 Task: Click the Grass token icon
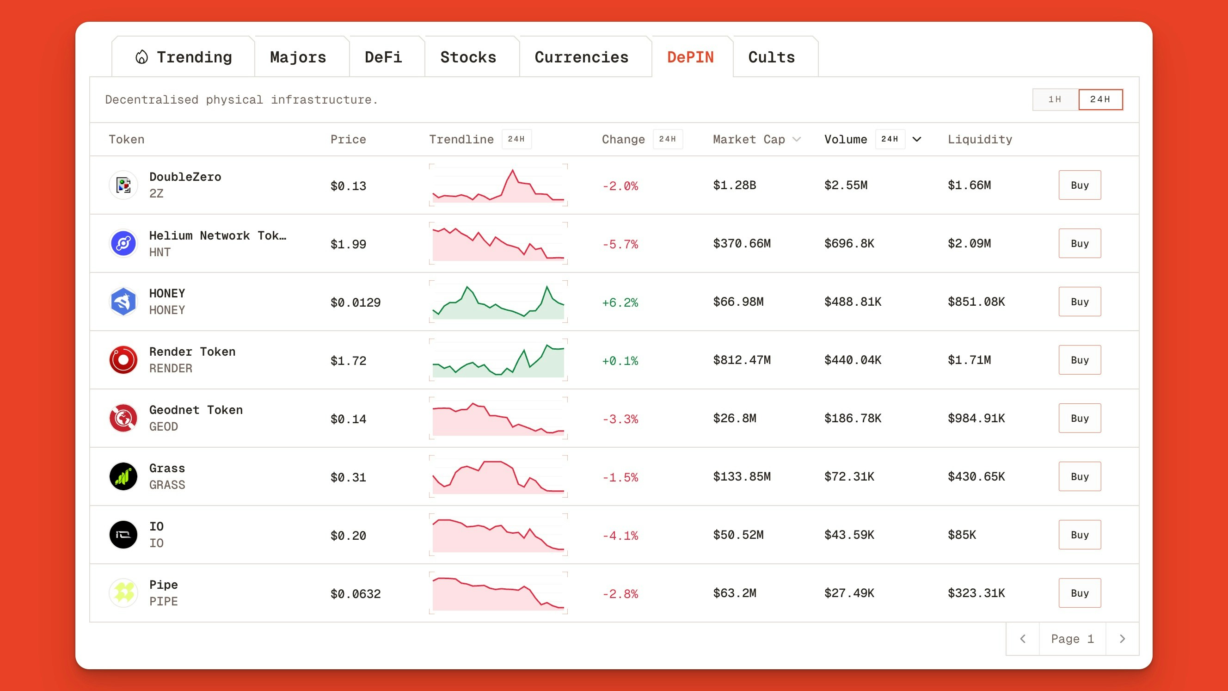click(123, 476)
